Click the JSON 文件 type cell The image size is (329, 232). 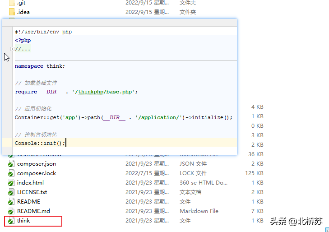(193, 164)
